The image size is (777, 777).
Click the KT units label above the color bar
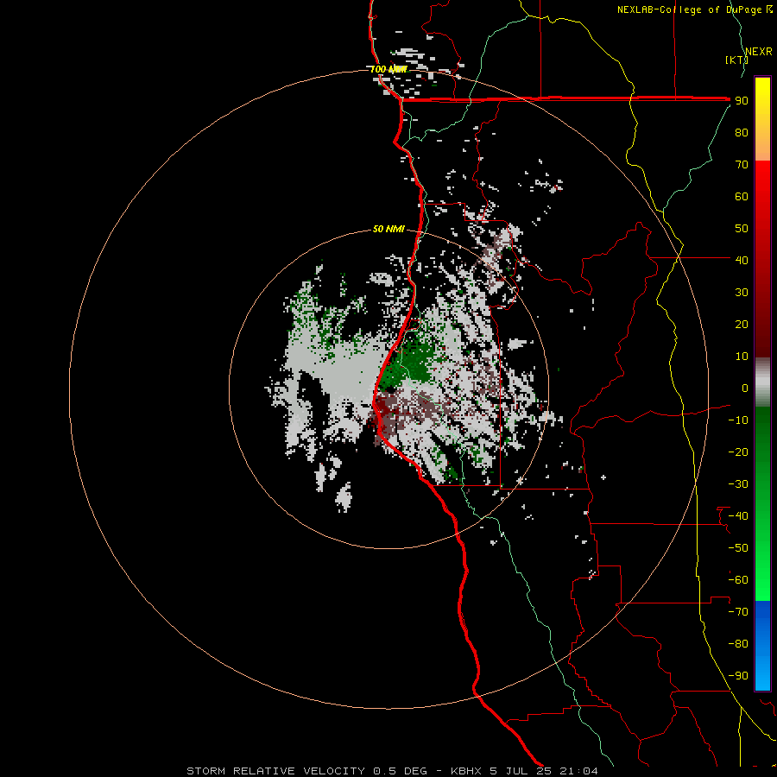click(736, 60)
